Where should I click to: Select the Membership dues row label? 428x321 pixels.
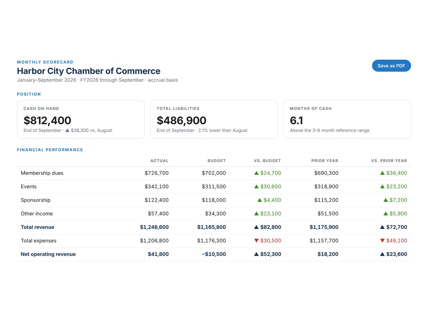click(x=42, y=173)
